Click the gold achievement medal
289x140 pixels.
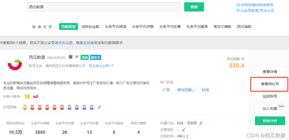tap(25, 107)
